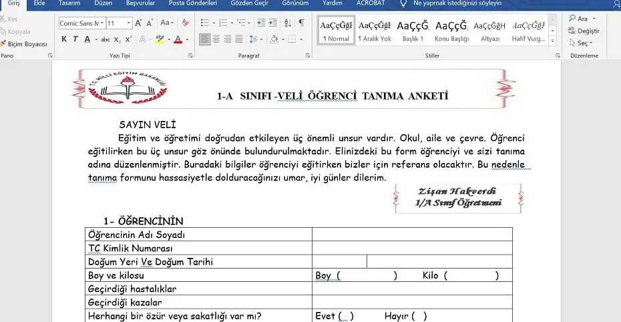Toggle paragraph marks display
Image resolution: width=621 pixels, height=322 pixels.
click(302, 23)
